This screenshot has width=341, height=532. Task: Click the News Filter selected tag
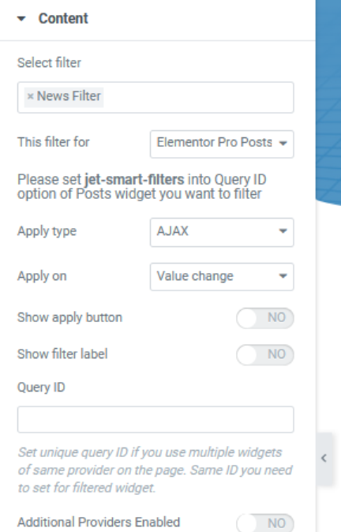[64, 96]
